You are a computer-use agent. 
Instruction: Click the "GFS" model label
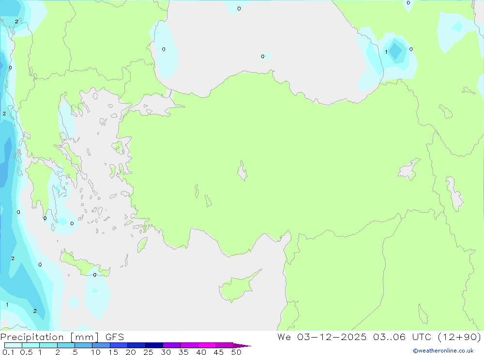pyautogui.click(x=115, y=337)
